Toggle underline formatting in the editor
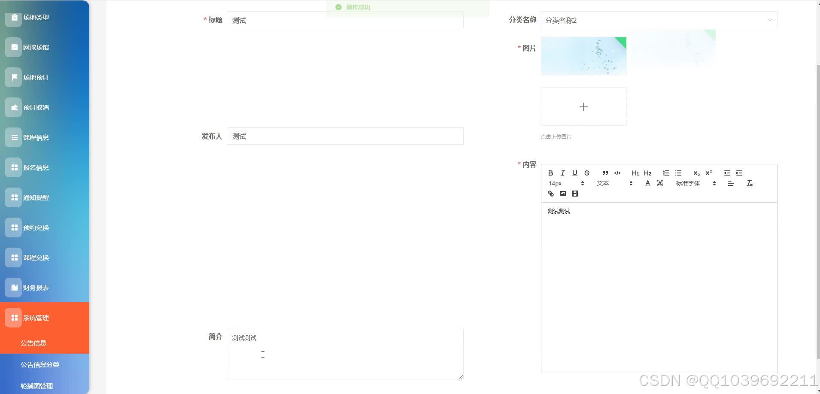Image resolution: width=820 pixels, height=394 pixels. (574, 173)
